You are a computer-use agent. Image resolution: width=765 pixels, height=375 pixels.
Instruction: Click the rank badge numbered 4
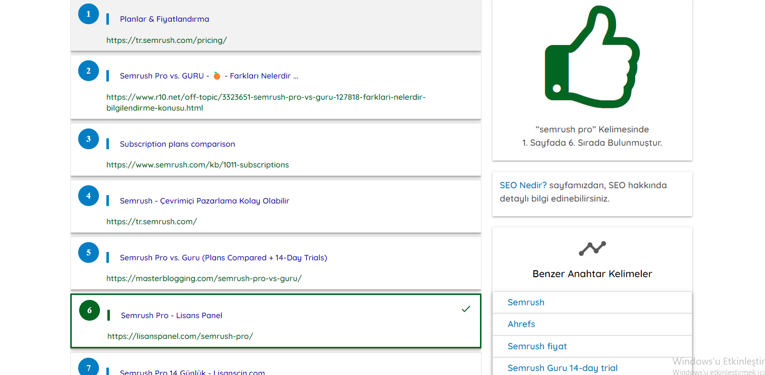89,196
